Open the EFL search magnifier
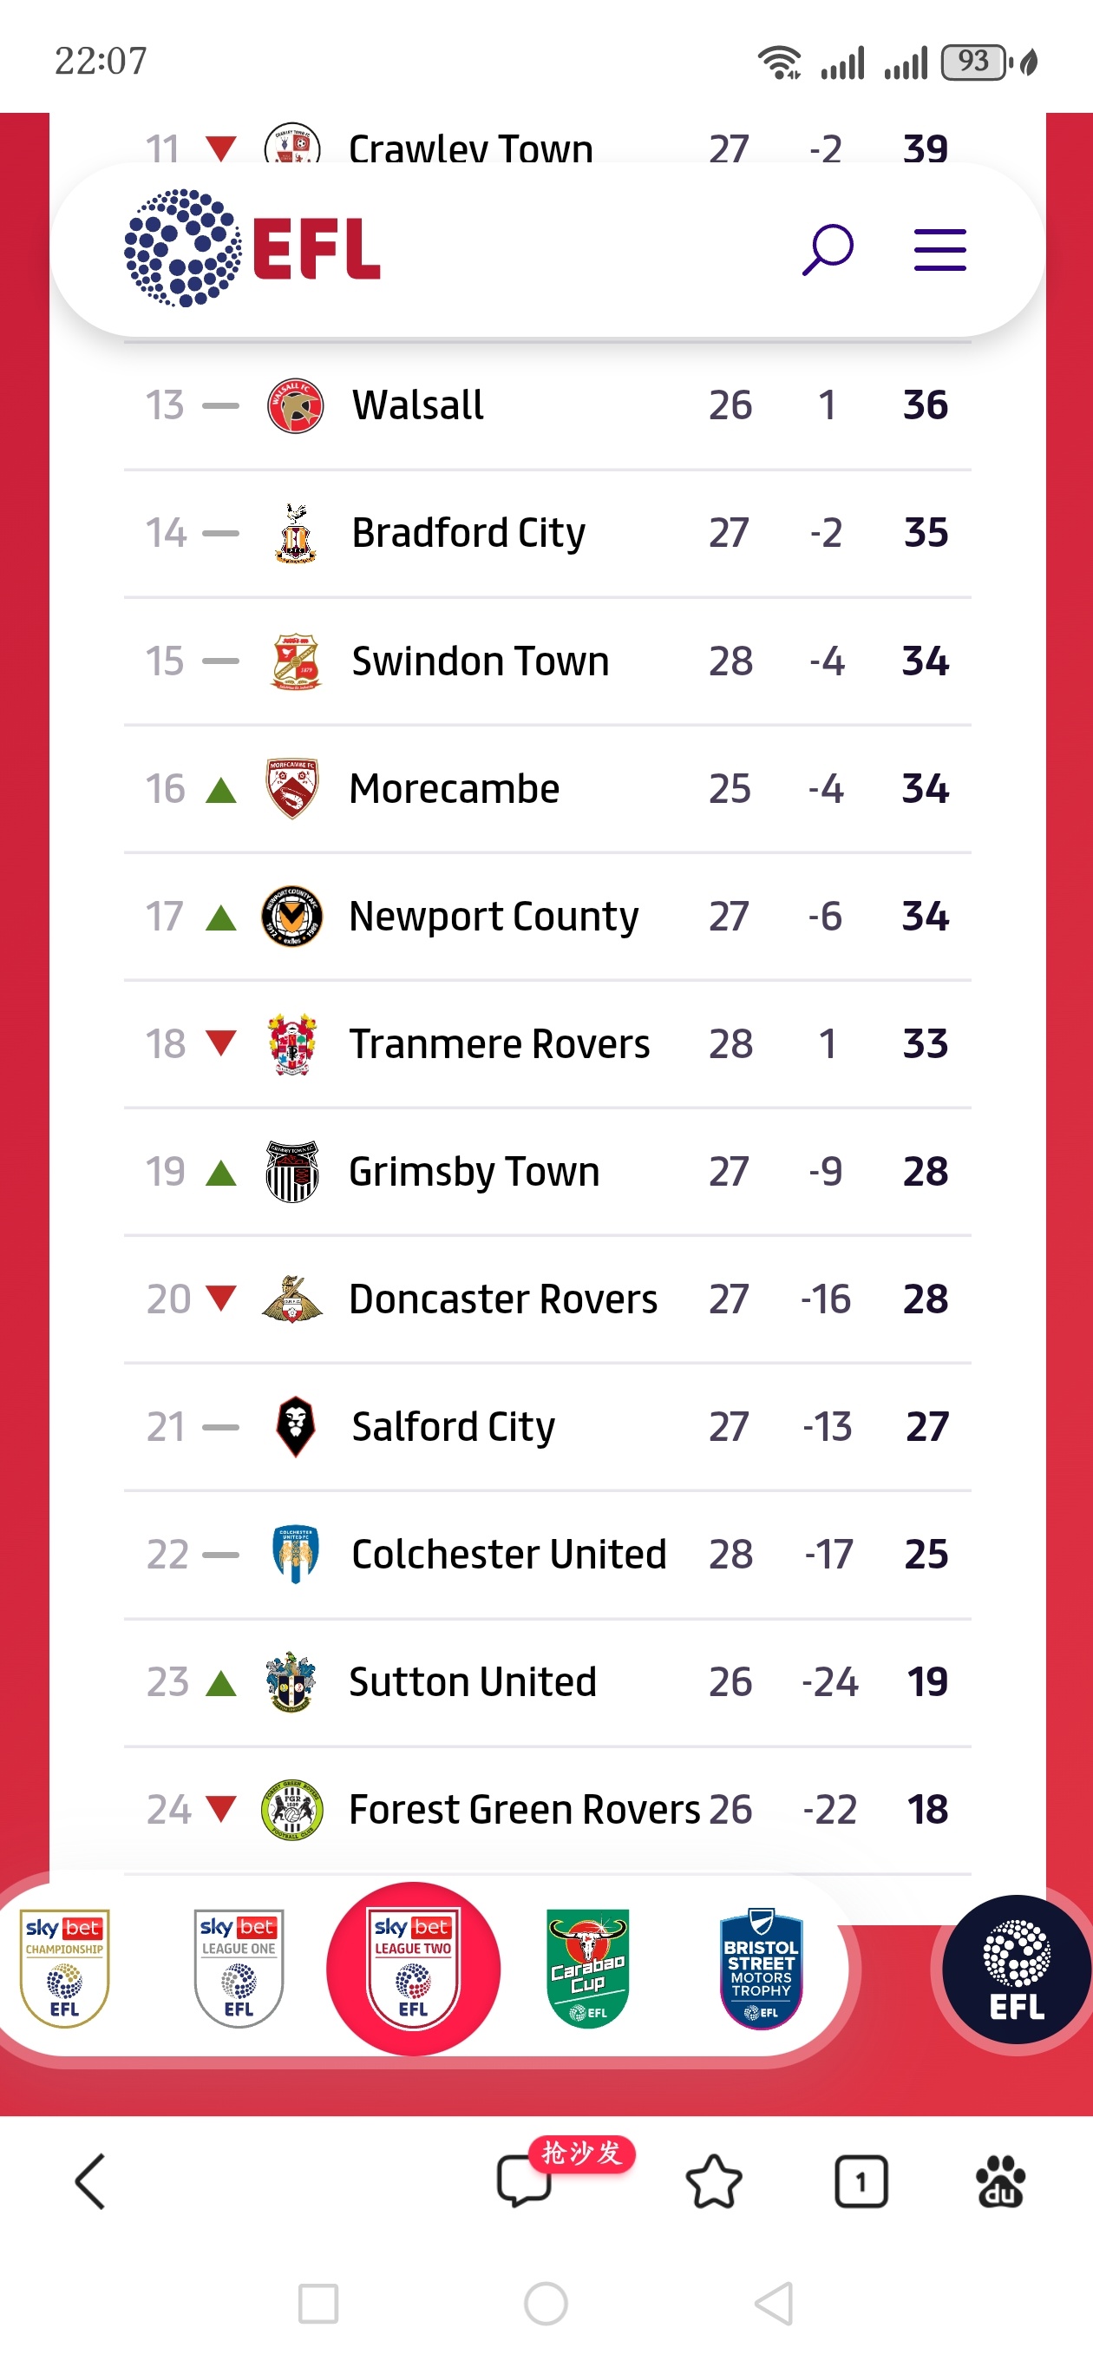Image resolution: width=1093 pixels, height=2361 pixels. 828,249
